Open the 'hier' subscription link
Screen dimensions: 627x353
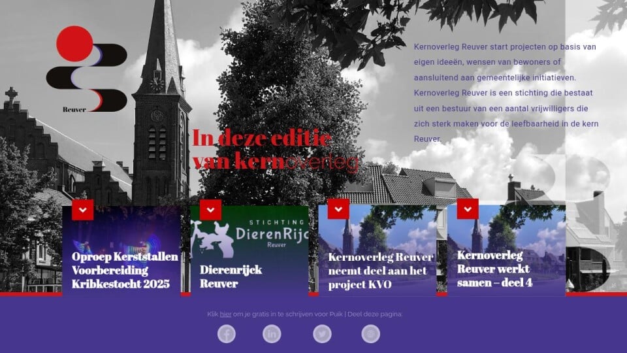click(x=225, y=314)
